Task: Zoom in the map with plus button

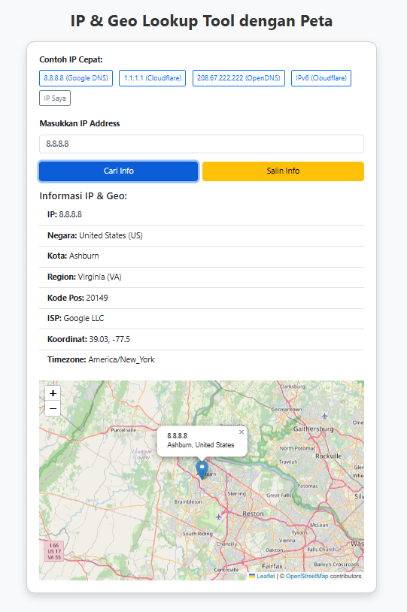Action: tap(53, 393)
